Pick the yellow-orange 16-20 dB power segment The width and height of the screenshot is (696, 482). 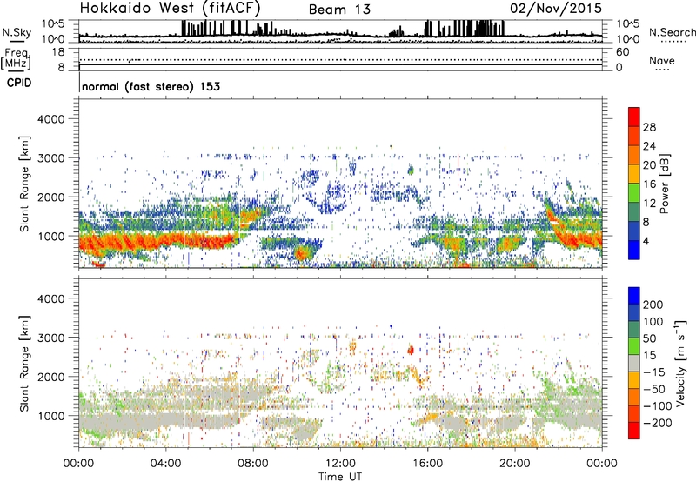tap(634, 174)
